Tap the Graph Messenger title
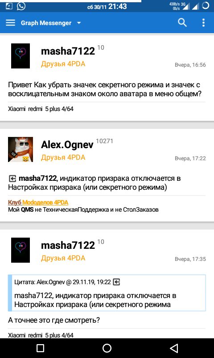The image size is (214, 358). (x=46, y=23)
